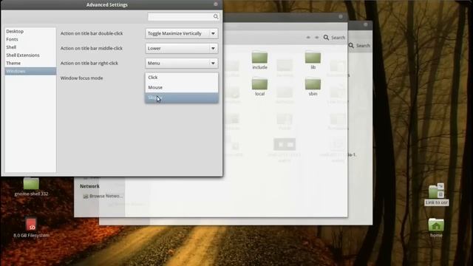The image size is (473, 266).
Task: Open title bar double-click action dropdown
Action: click(181, 33)
